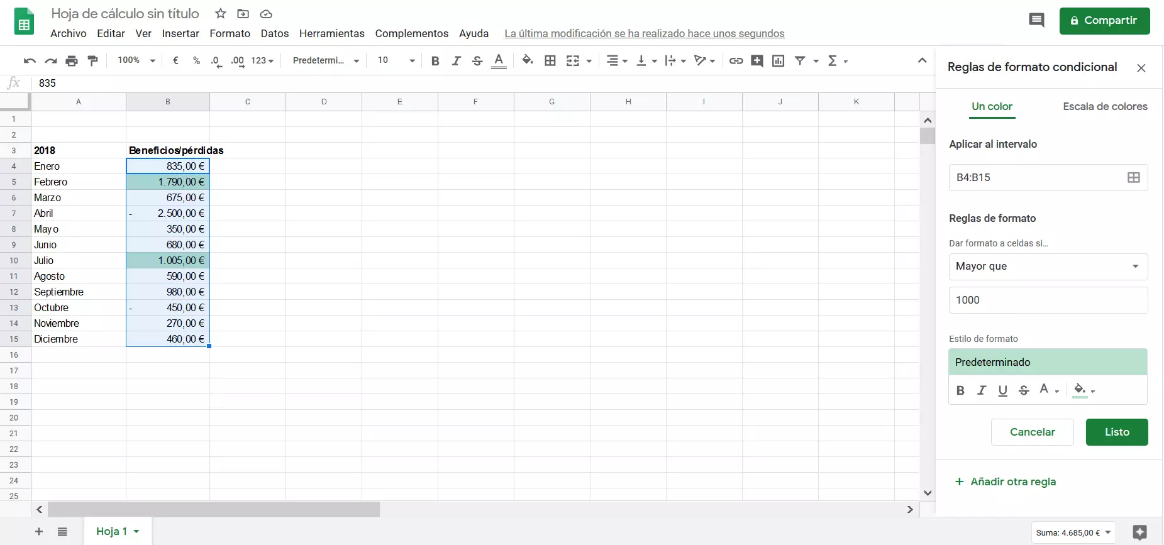Apply euro currency format
1164x545 pixels.
[175, 61]
